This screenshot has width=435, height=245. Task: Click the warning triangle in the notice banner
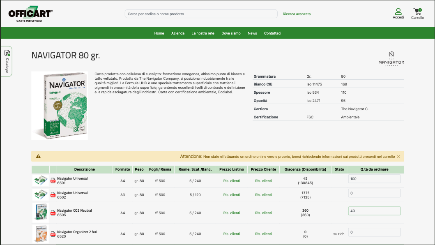pos(38,156)
